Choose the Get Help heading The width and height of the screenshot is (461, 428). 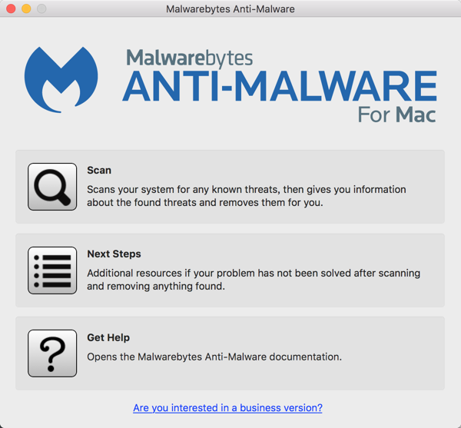point(108,337)
